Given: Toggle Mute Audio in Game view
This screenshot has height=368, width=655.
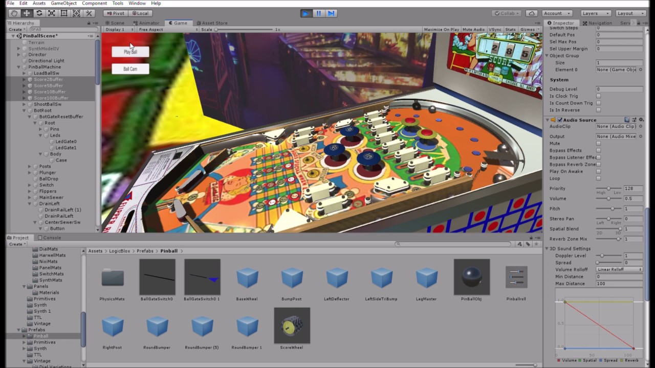Looking at the screenshot, I should [473, 30].
